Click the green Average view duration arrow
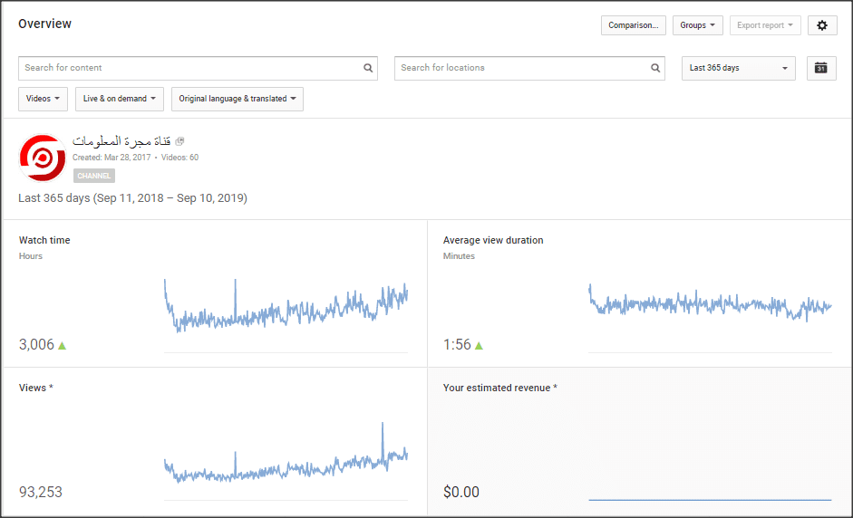853x518 pixels. [479, 345]
